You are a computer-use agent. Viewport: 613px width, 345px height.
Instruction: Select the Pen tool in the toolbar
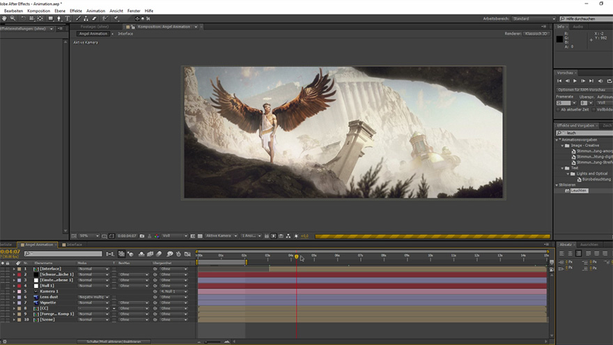(59, 19)
